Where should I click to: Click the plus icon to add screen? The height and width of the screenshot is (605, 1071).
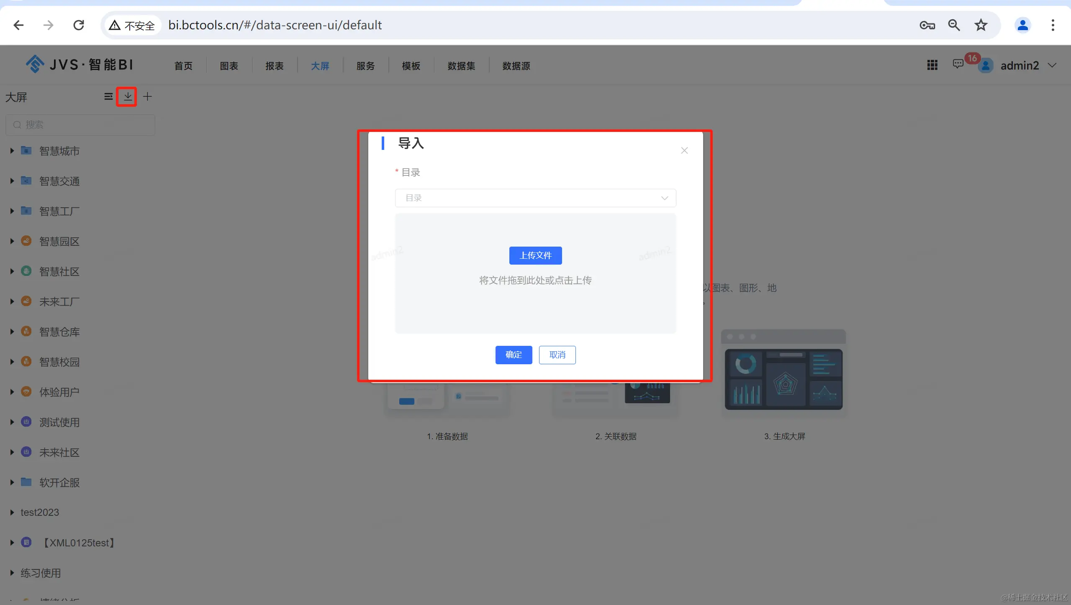147,97
